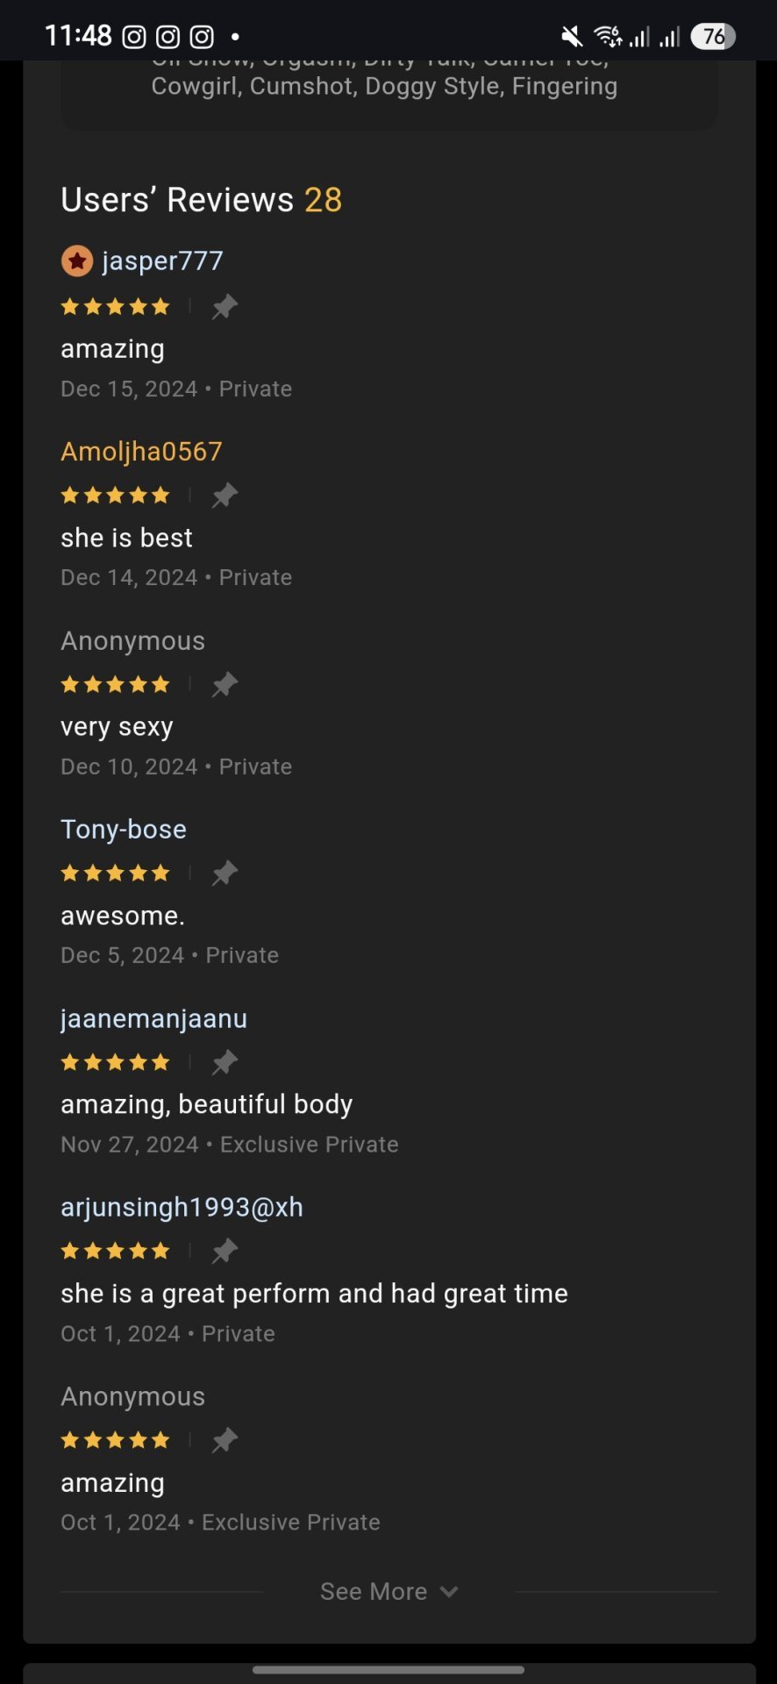Tap the review count number 28
Screen dimensions: 777x1684
tap(323, 200)
